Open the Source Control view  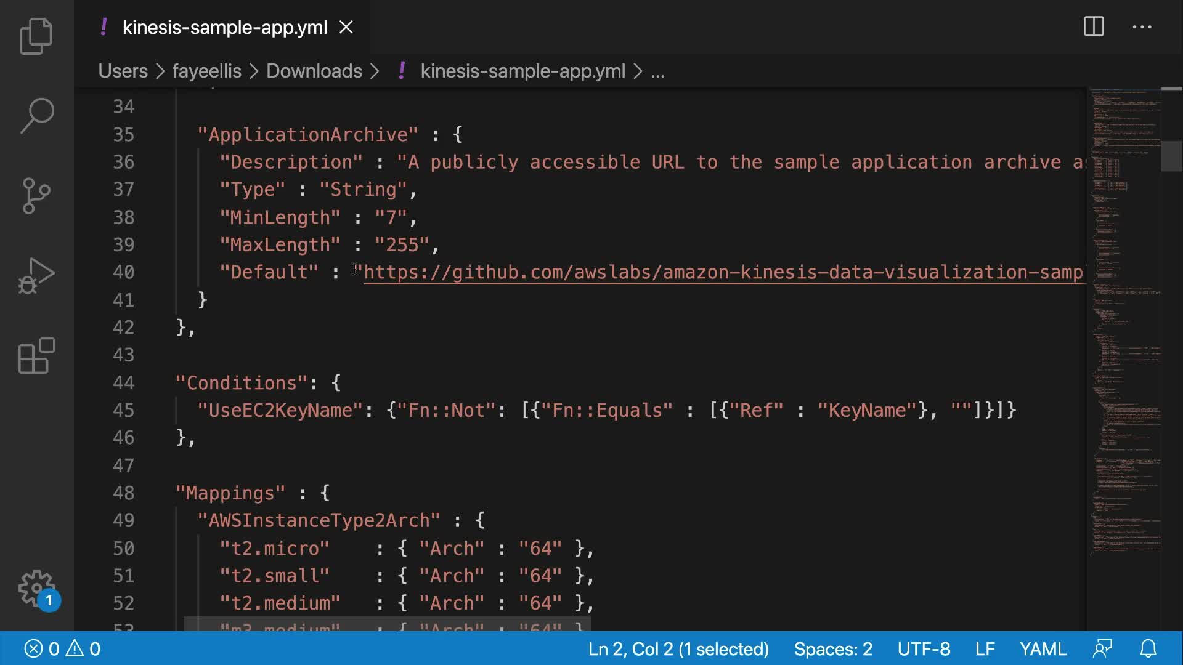[36, 196]
